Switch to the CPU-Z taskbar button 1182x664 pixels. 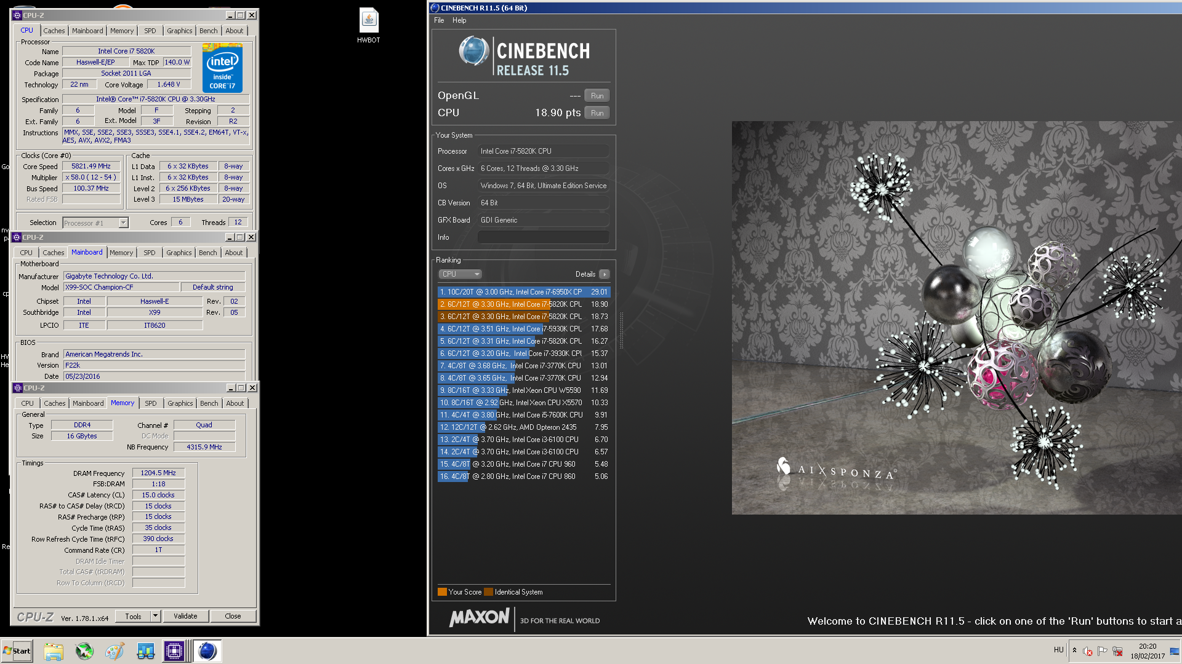(174, 651)
